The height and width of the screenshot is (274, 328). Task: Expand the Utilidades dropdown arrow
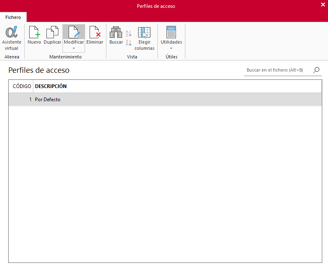171,49
